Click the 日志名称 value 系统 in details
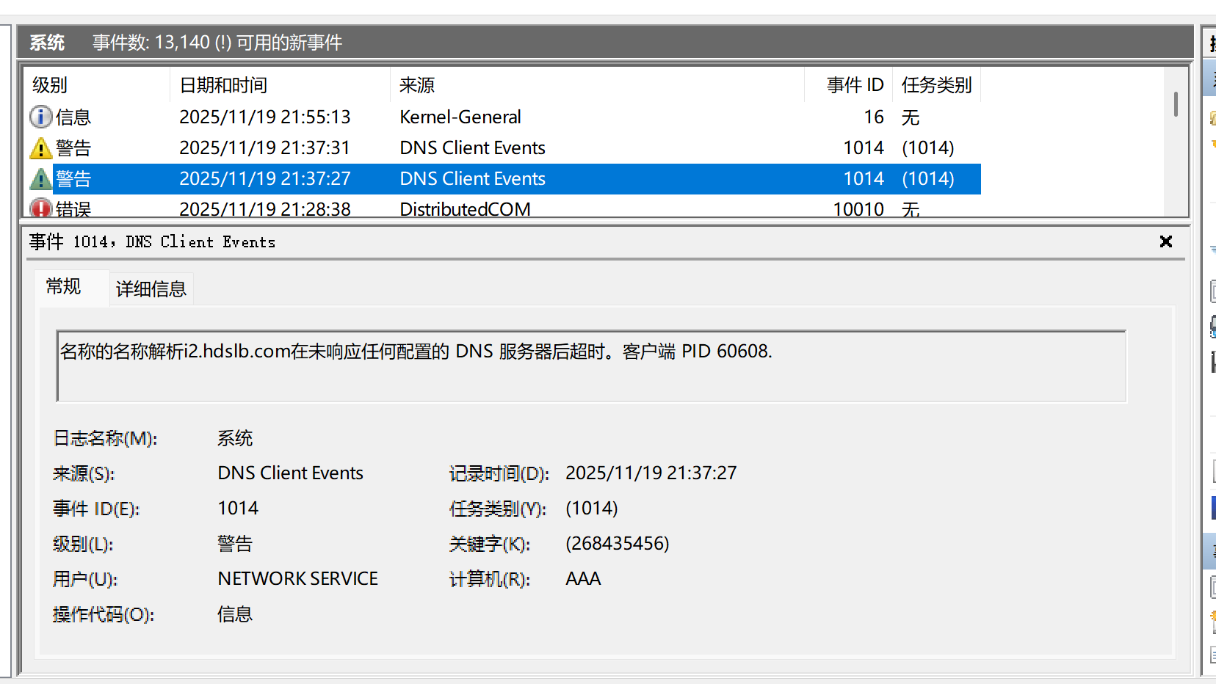 coord(235,438)
